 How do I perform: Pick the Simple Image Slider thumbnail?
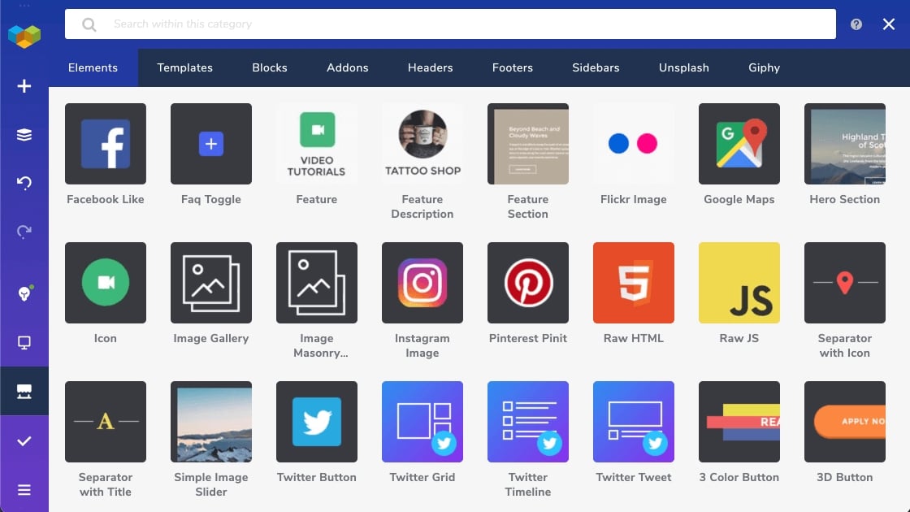point(211,422)
